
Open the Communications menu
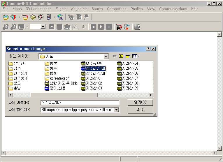173,9
